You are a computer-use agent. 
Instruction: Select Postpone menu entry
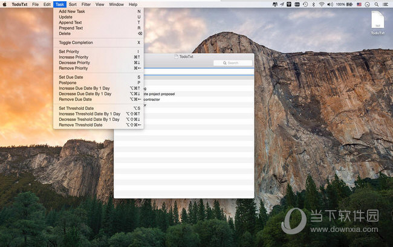click(x=99, y=82)
